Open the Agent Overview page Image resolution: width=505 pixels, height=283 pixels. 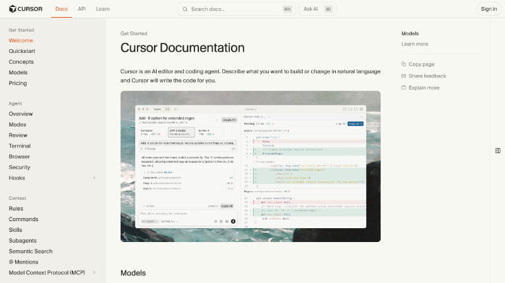pos(21,114)
